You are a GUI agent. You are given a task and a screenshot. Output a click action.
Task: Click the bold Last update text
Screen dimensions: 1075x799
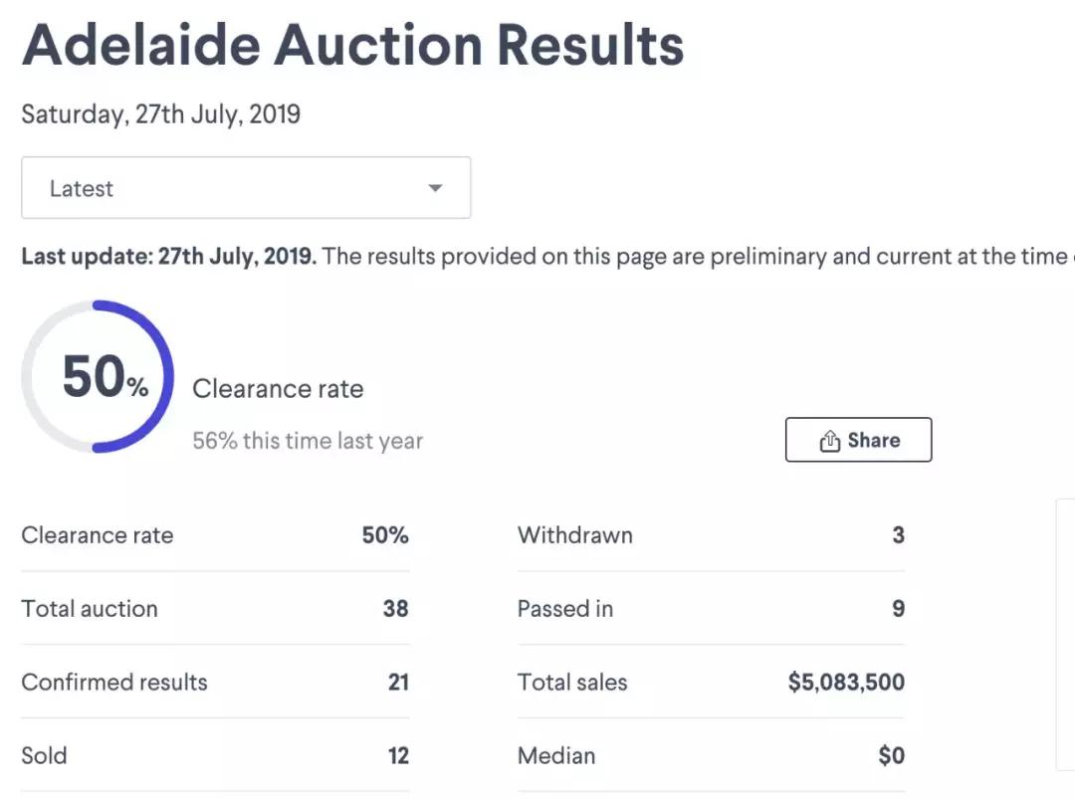[x=168, y=257]
